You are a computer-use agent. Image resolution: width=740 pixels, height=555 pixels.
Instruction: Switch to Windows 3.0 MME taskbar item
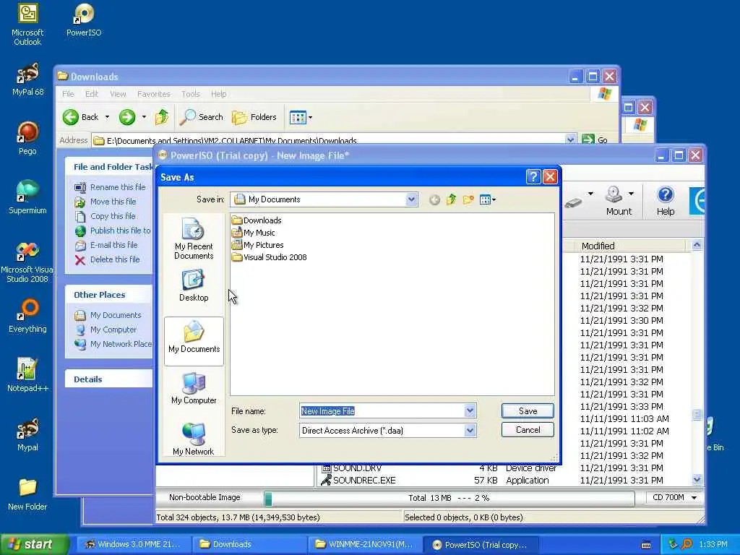click(x=134, y=544)
